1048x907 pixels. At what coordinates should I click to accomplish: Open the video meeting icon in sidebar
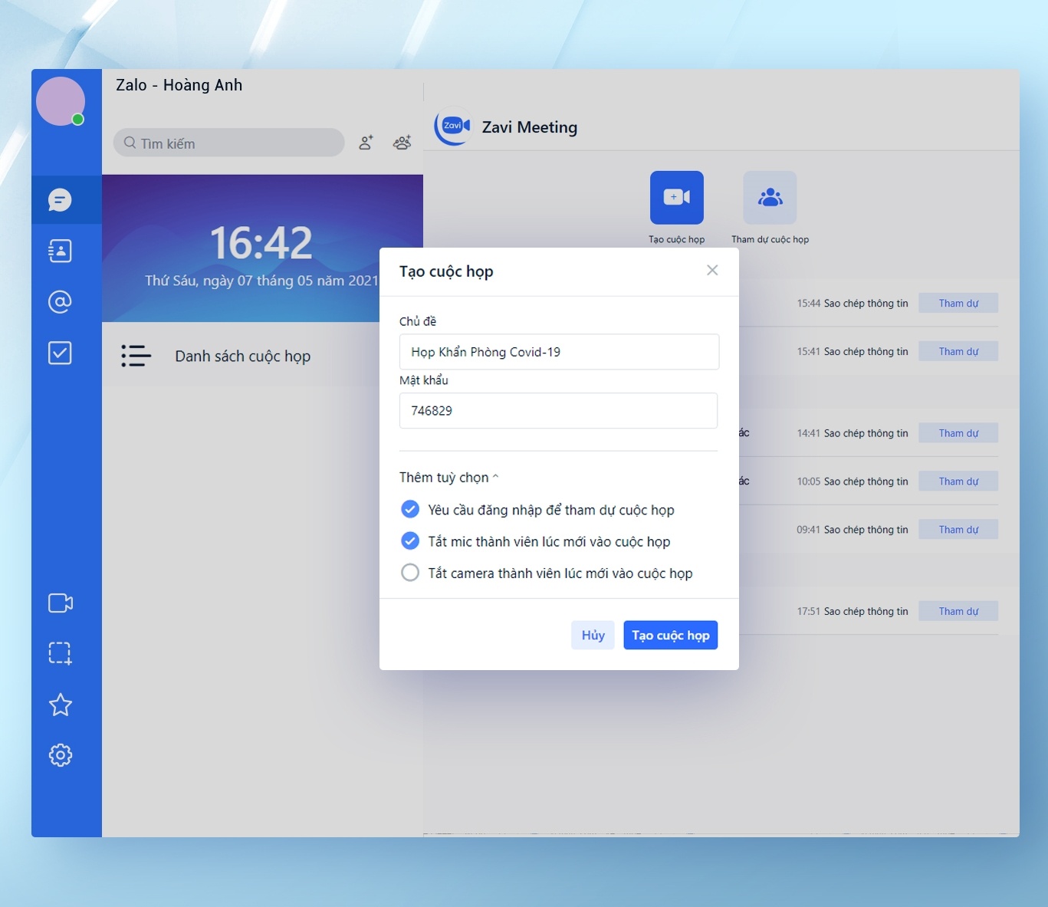pos(61,603)
